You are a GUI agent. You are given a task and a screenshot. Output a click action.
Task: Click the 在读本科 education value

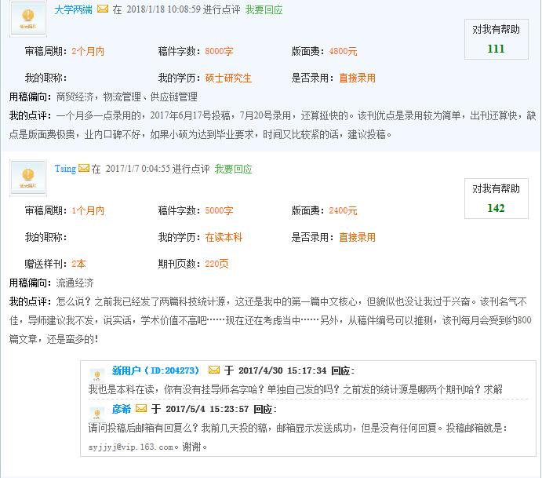[x=224, y=237]
